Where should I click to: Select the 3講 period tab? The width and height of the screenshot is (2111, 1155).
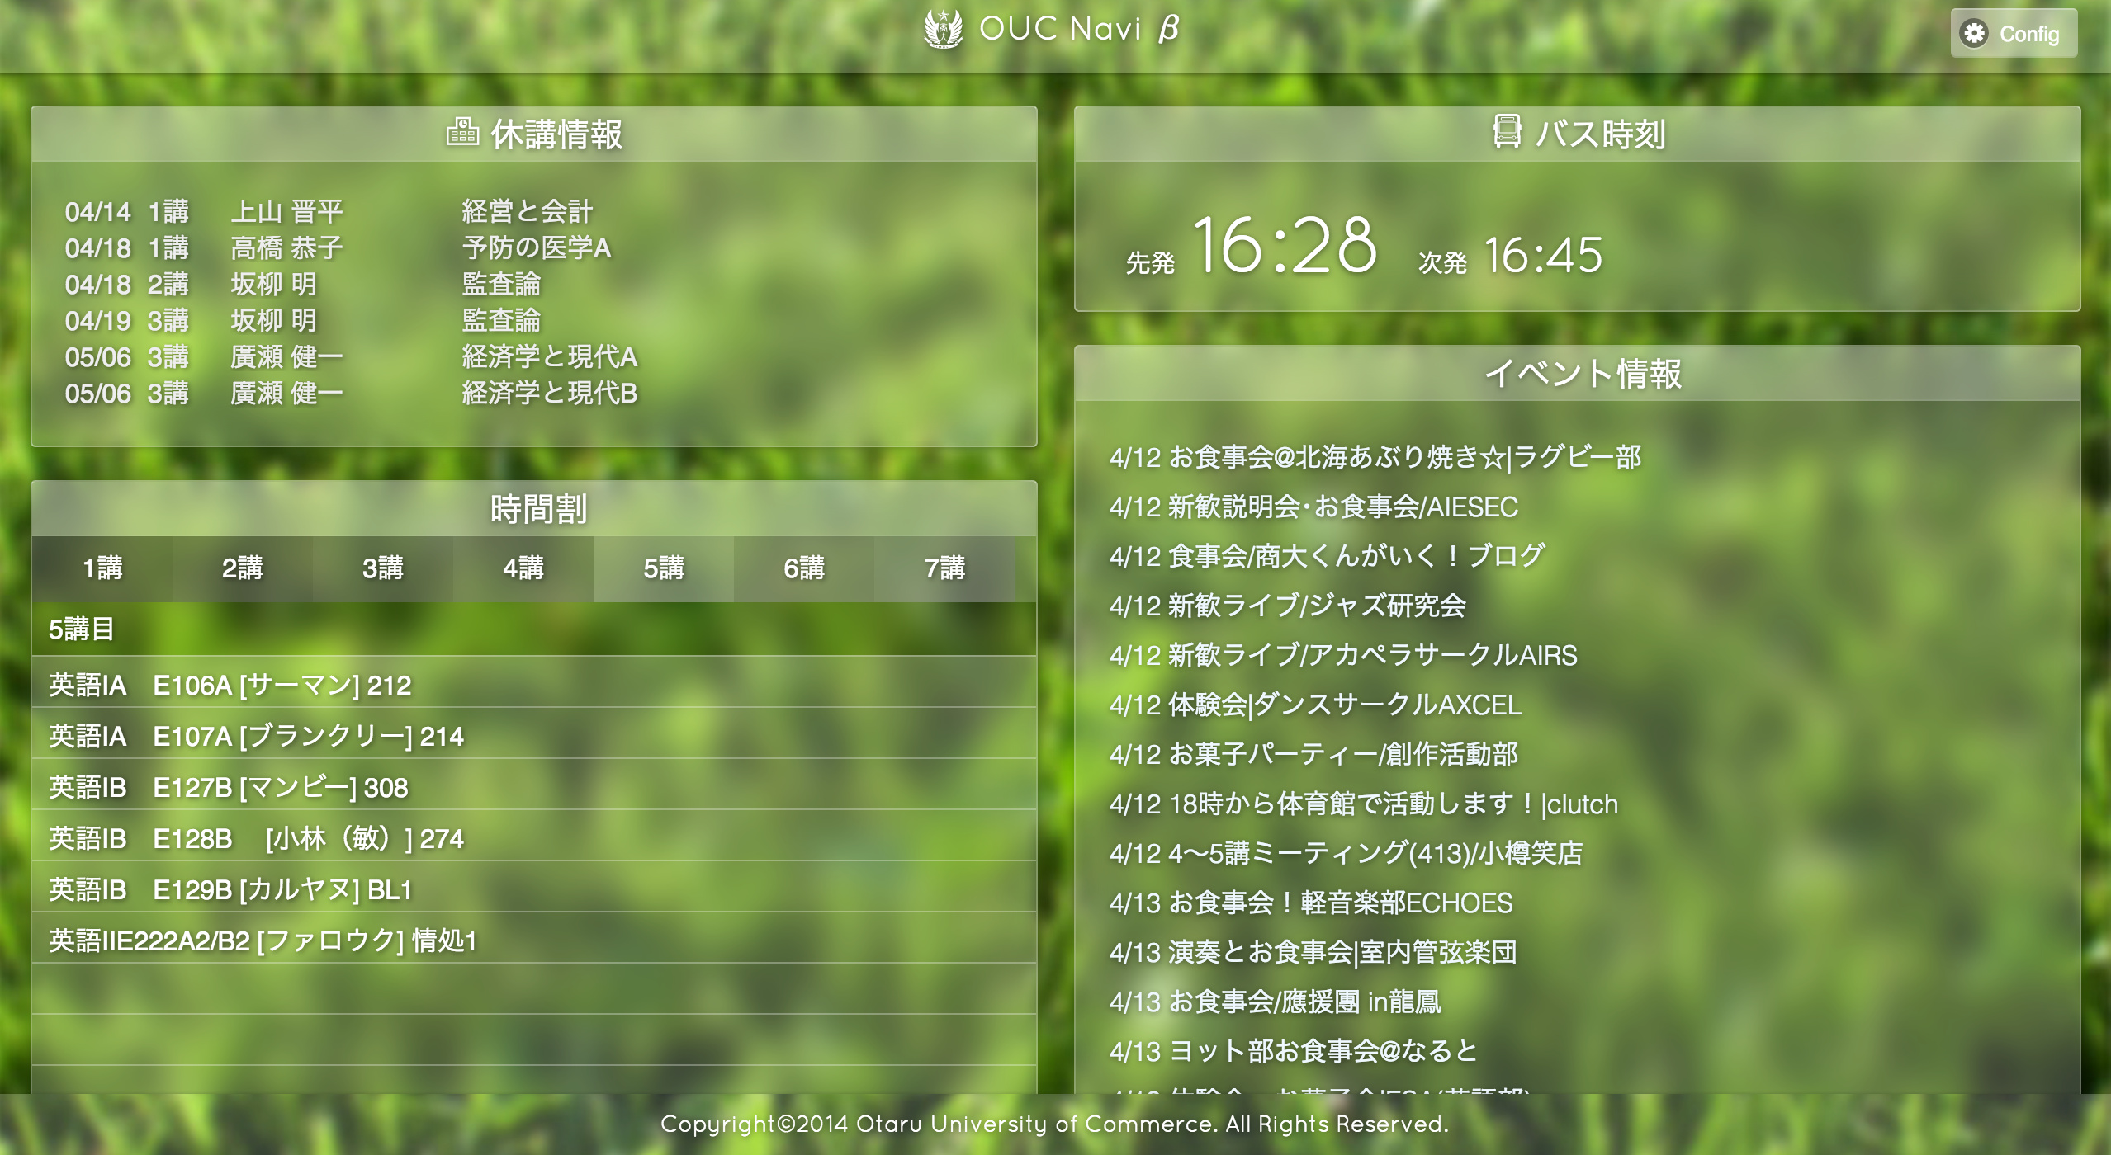(383, 568)
